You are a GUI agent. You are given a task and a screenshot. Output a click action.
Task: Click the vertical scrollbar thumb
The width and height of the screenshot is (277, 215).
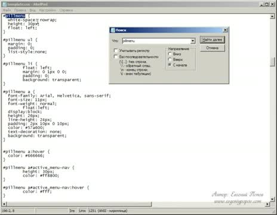click(x=272, y=62)
